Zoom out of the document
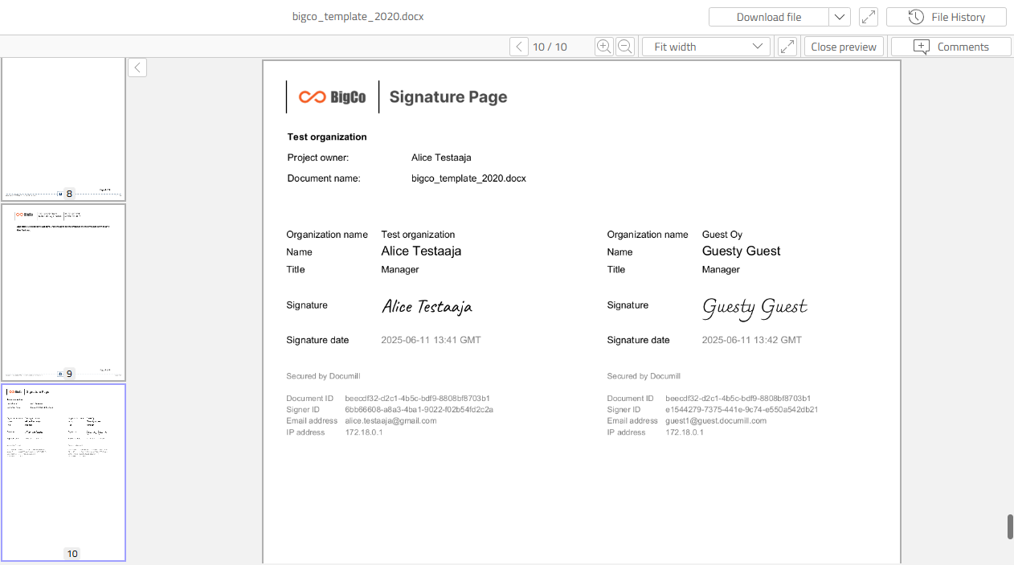Screen dimensions: 1014x565 pos(625,47)
